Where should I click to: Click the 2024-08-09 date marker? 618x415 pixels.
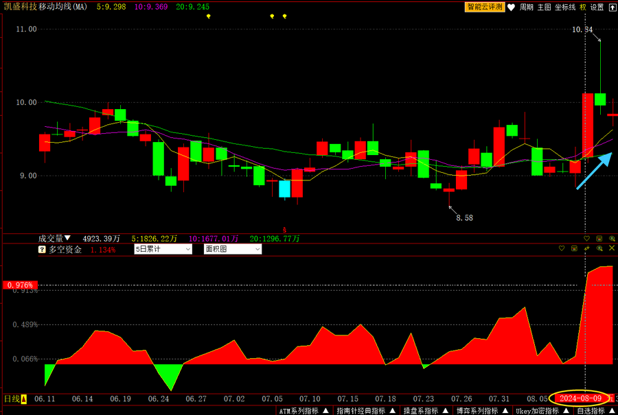[580, 399]
